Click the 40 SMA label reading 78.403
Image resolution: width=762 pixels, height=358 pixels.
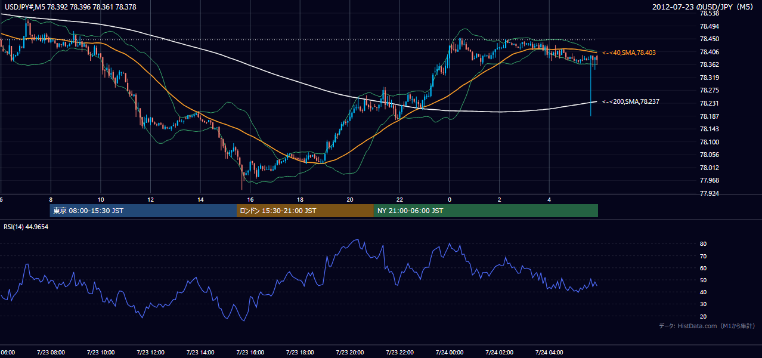click(x=629, y=53)
